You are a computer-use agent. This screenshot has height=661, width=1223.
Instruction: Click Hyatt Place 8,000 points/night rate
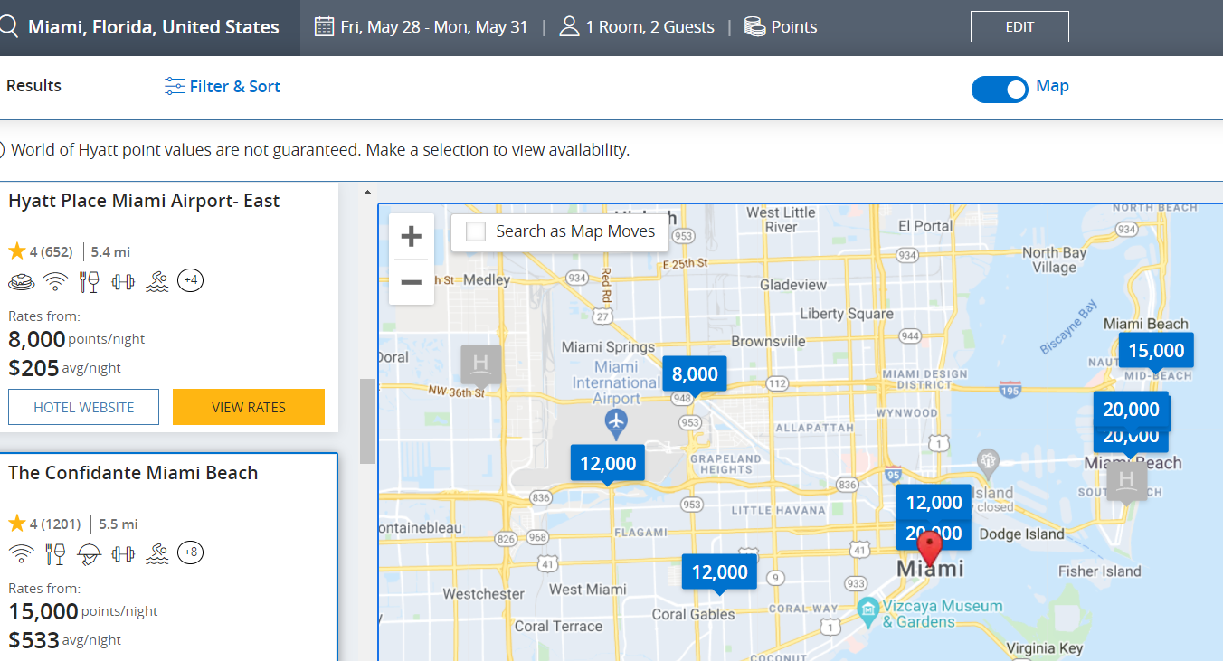pos(76,339)
